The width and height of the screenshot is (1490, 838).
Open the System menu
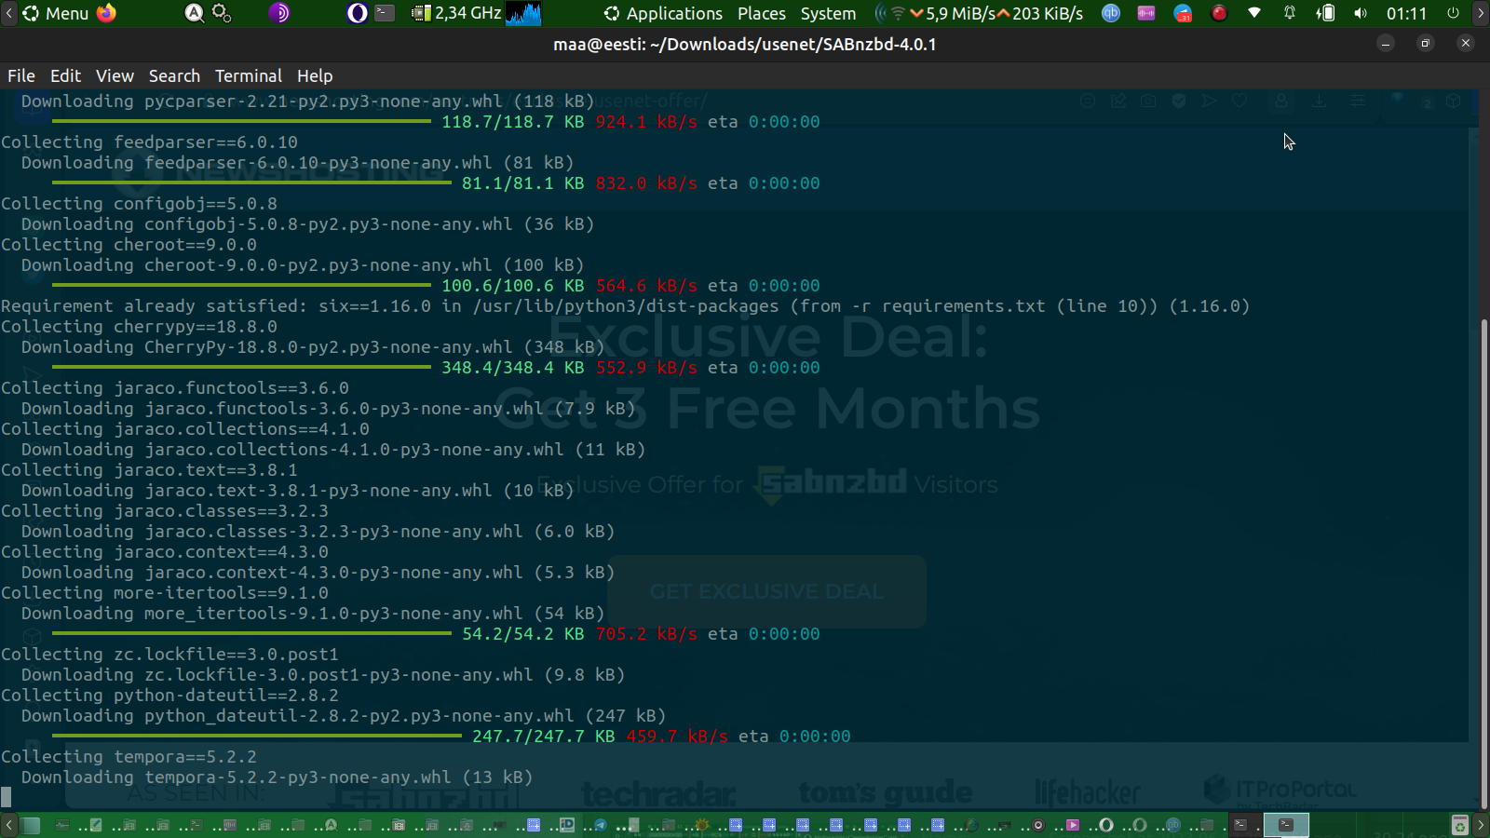pos(828,13)
